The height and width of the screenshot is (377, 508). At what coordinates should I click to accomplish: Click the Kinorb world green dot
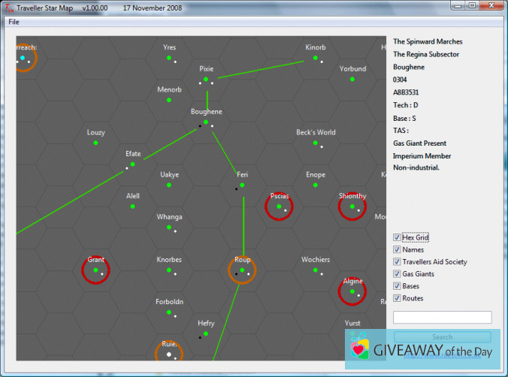coord(316,57)
